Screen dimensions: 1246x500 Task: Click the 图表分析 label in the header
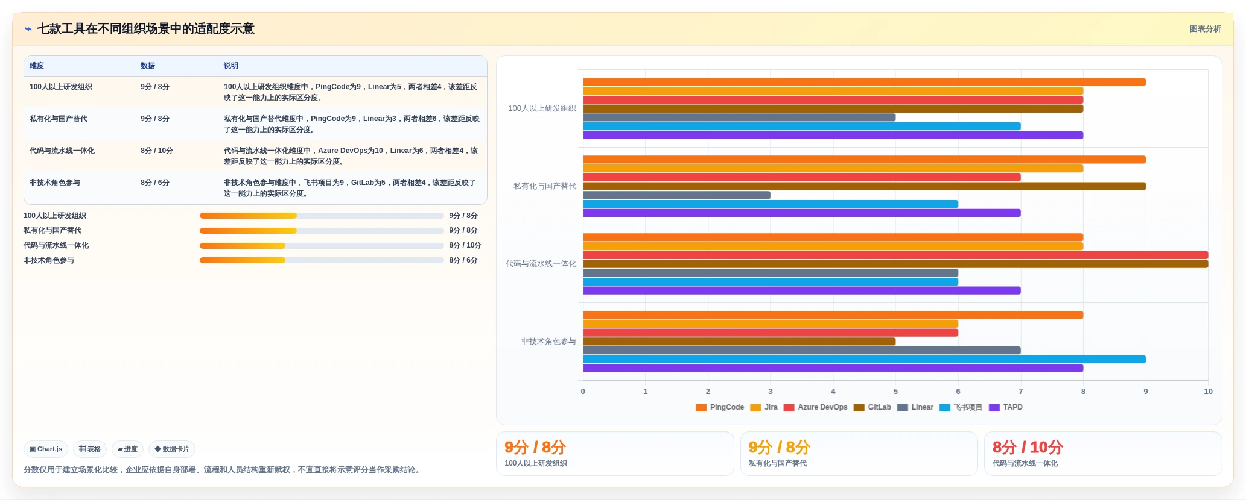pos(1205,29)
